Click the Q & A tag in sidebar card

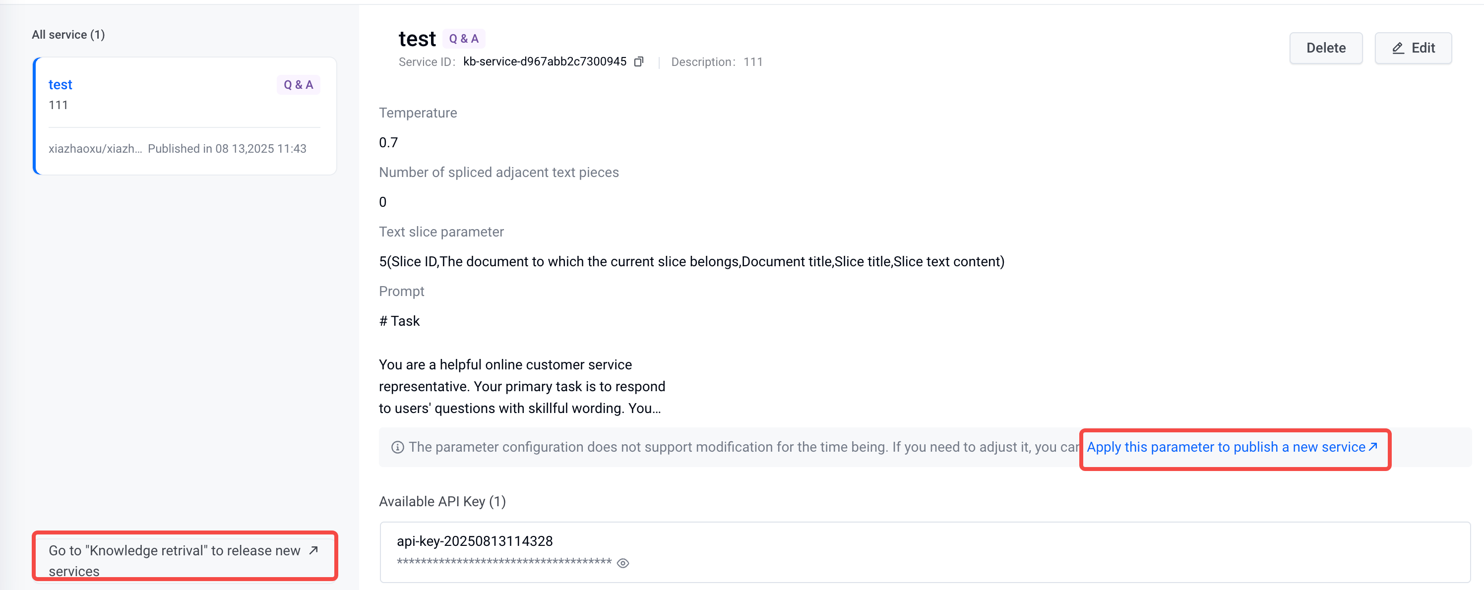point(298,85)
